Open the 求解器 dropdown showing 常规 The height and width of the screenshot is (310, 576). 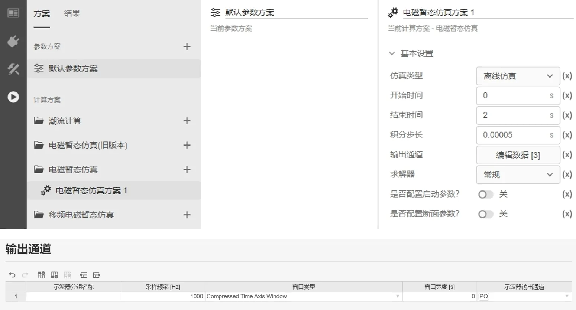point(517,174)
